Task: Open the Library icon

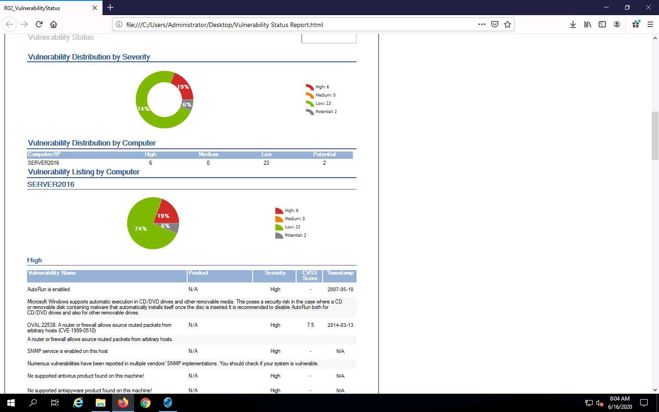Action: [588, 24]
